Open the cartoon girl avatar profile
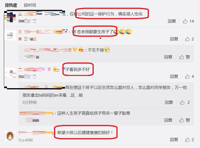The height and width of the screenshot is (148, 200). 10,136
